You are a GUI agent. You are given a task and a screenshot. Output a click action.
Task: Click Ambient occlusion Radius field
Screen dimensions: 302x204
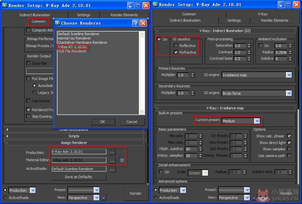pyautogui.click(x=281, y=52)
